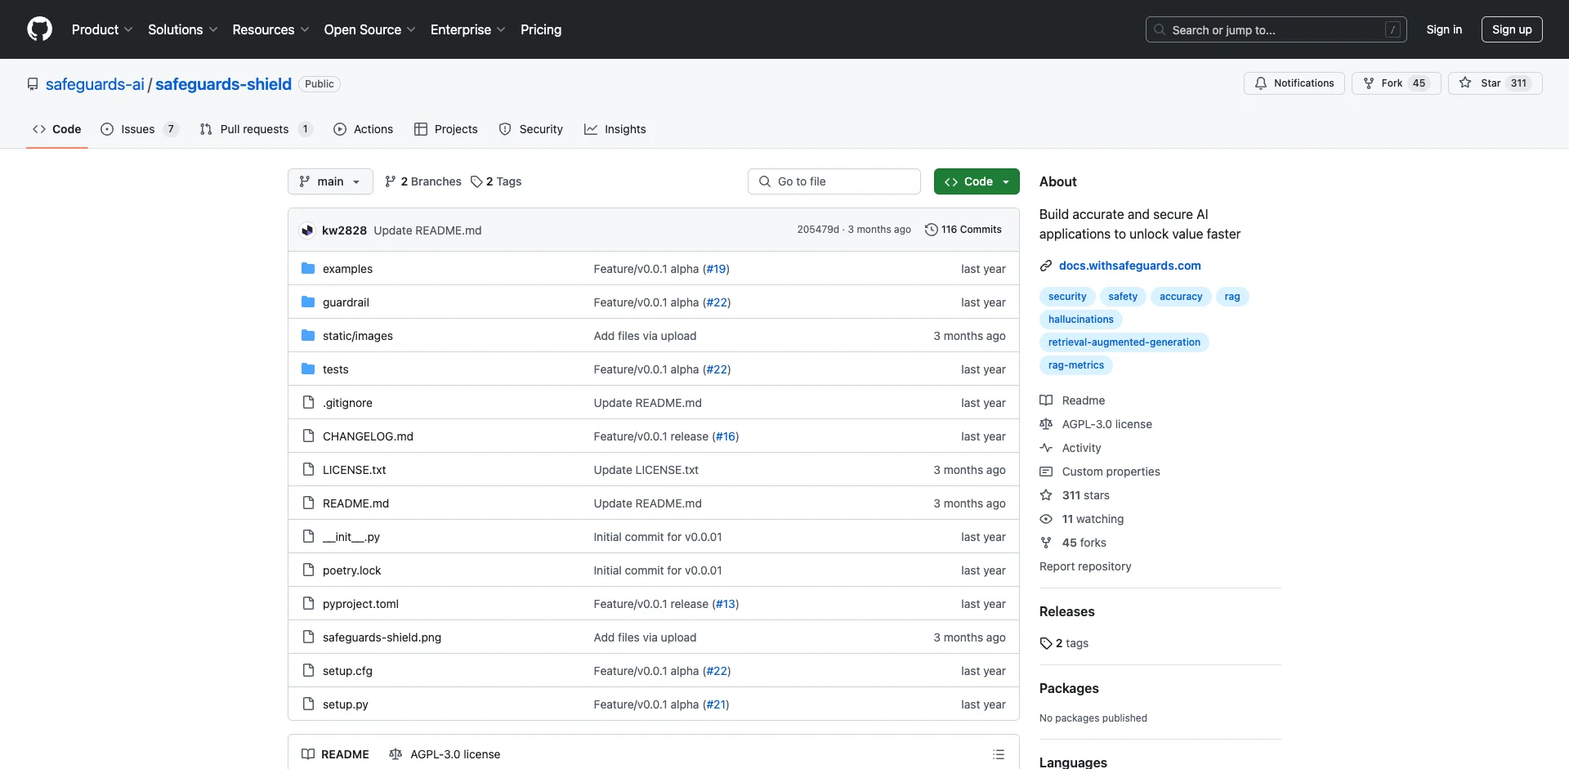Image resolution: width=1569 pixels, height=769 pixels.
Task: Expand the Solutions menu
Action: click(183, 29)
